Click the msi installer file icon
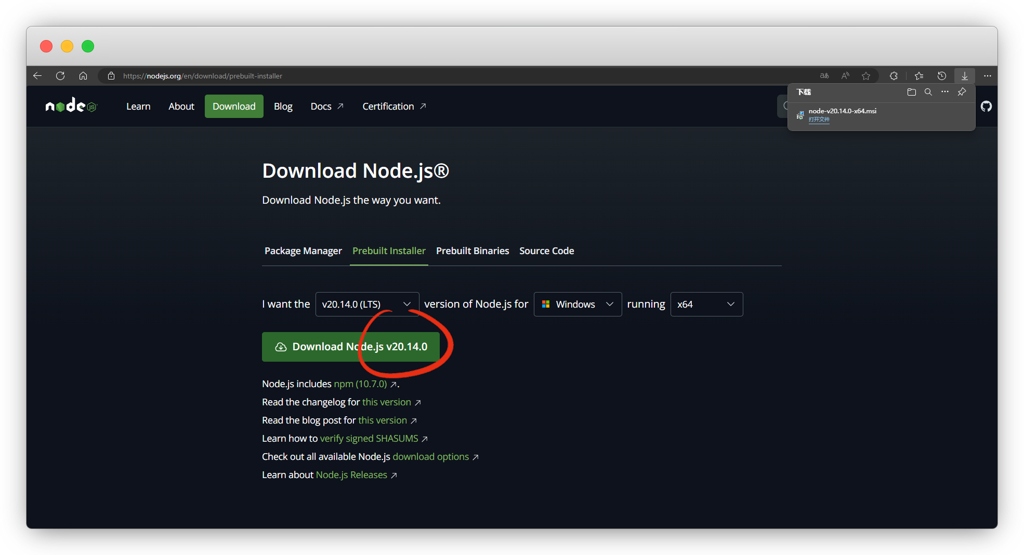Image resolution: width=1024 pixels, height=555 pixels. pyautogui.click(x=800, y=115)
